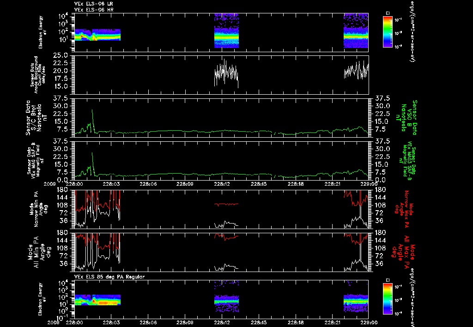Screen dimensions: 473x327
Task: Select the 'VEx ELS-06 HR' title text
Action: pos(94,10)
